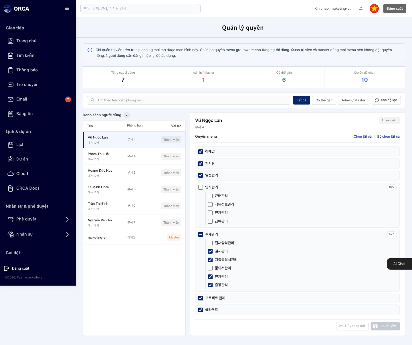Click the Bỏ chọn tất cả link
This screenshot has height=345, width=412.
click(x=388, y=137)
